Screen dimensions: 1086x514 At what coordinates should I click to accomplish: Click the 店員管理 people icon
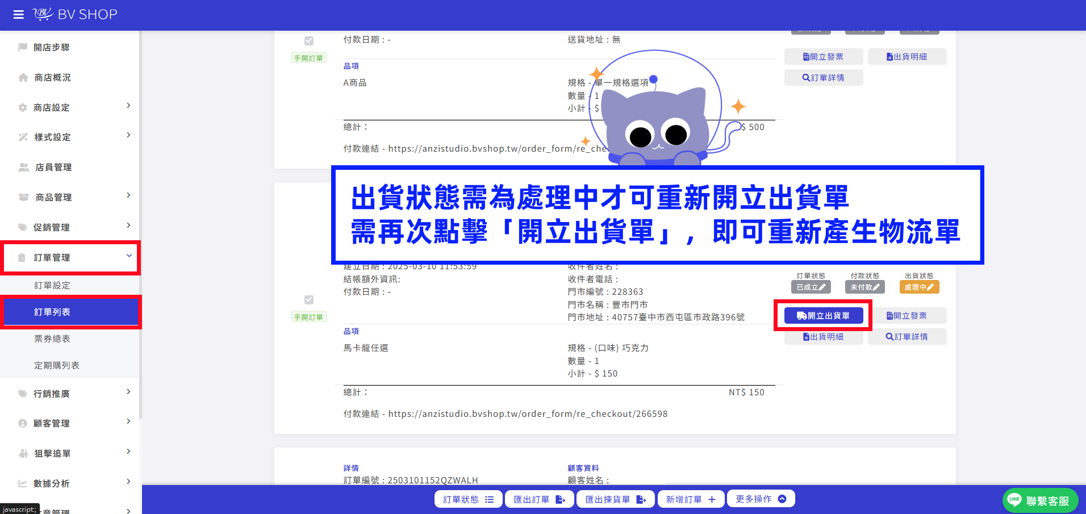[24, 167]
